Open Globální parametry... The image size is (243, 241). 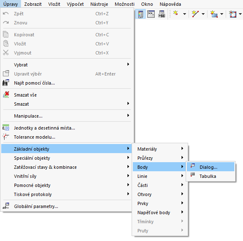click(x=66, y=206)
